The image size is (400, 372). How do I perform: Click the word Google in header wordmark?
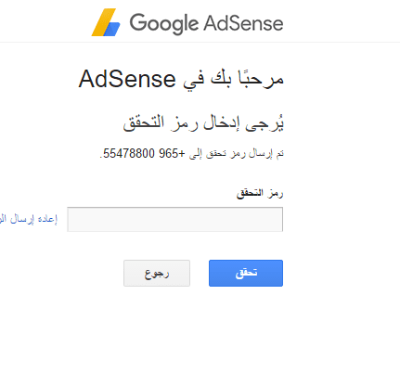[x=163, y=23]
